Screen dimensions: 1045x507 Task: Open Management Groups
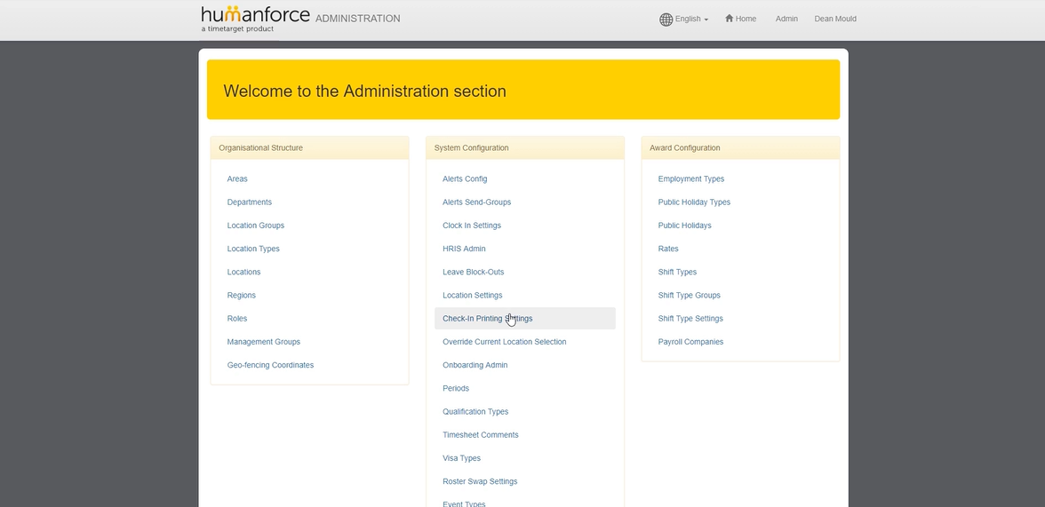click(263, 342)
